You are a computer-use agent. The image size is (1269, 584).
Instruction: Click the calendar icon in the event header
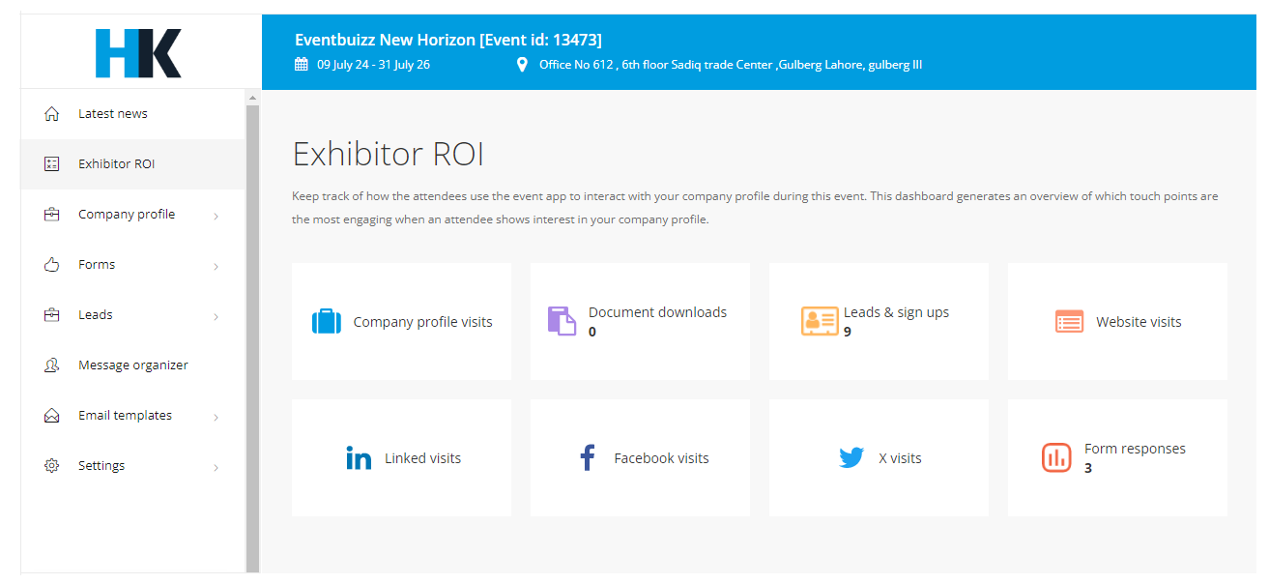[301, 65]
